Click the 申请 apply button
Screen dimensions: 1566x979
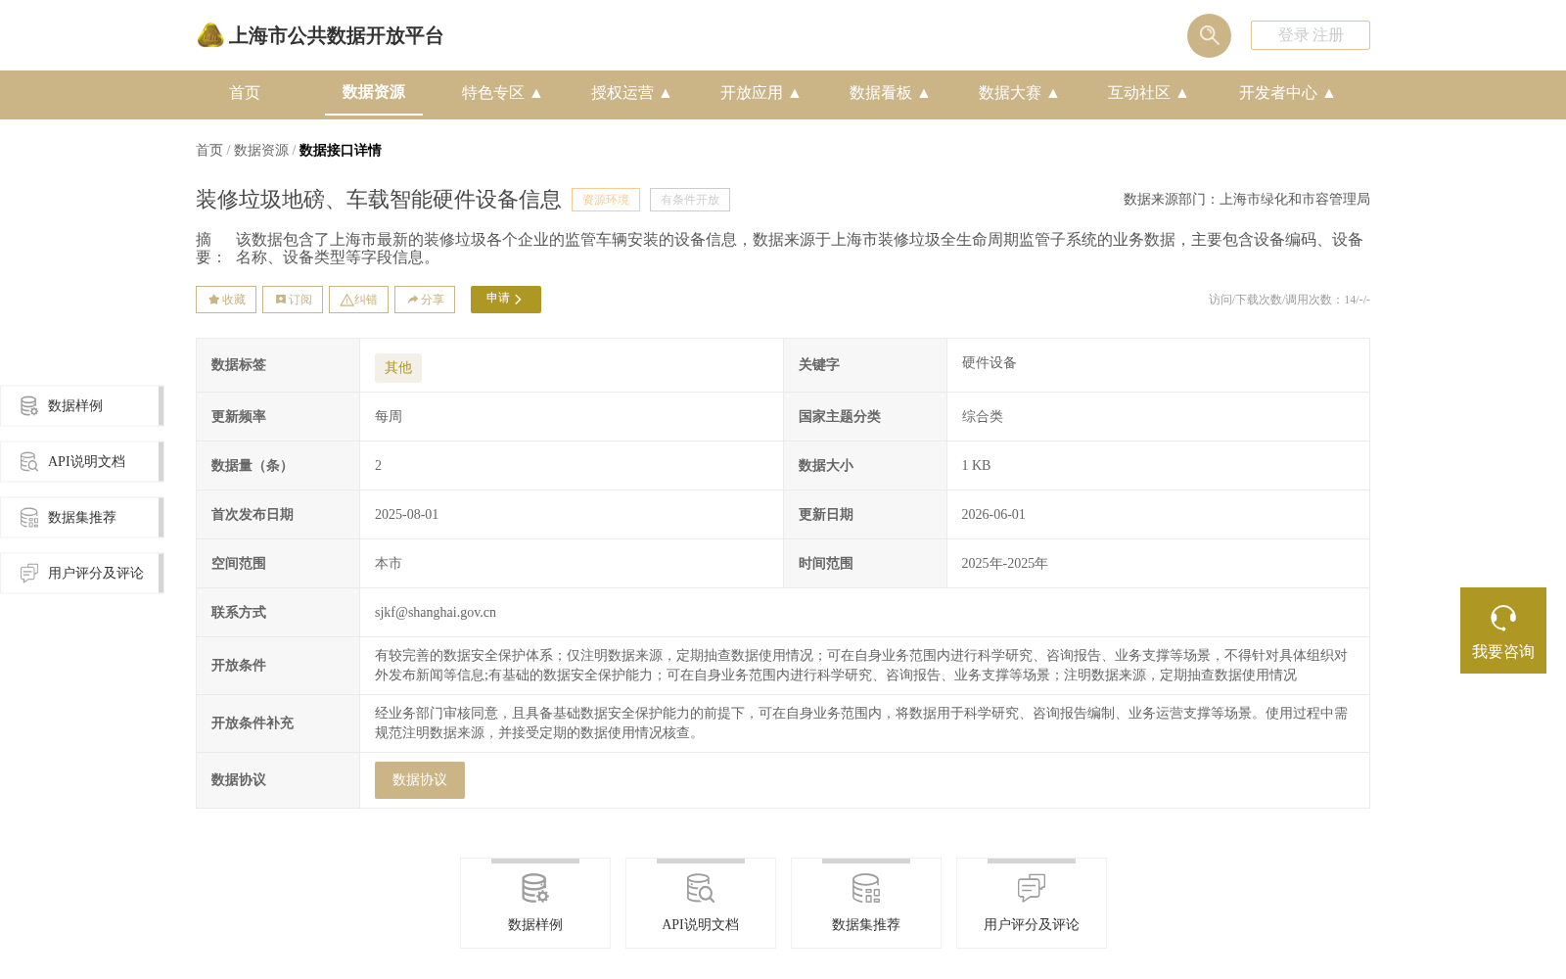pos(506,300)
